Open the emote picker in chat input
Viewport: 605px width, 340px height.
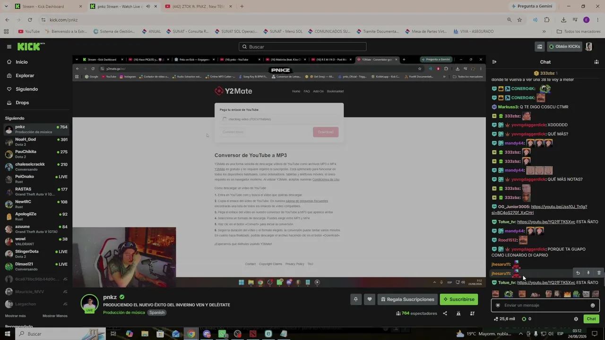593,306
